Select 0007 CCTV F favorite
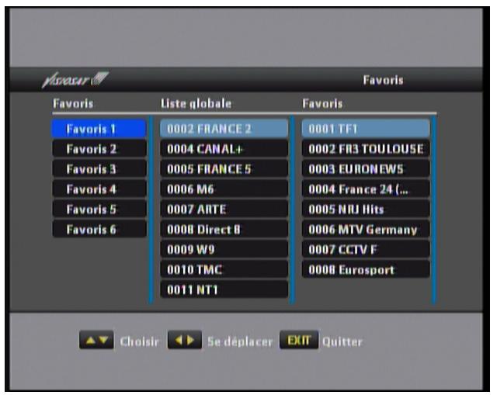 366,250
